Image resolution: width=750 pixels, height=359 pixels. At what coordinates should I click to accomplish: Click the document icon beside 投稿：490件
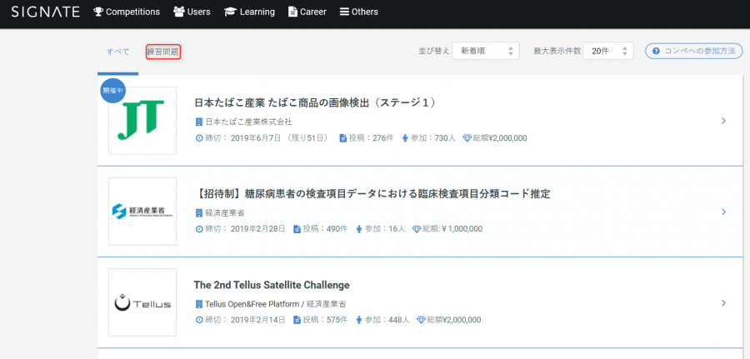click(x=297, y=229)
